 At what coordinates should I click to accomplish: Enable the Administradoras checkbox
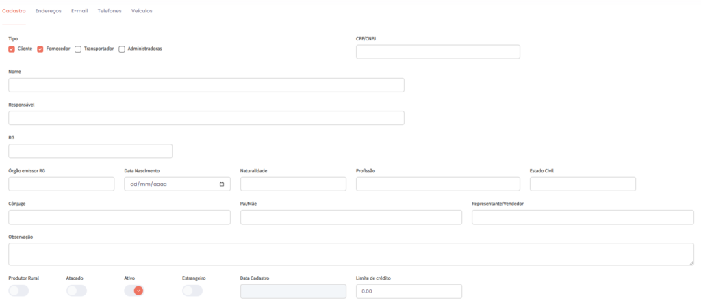(x=122, y=49)
